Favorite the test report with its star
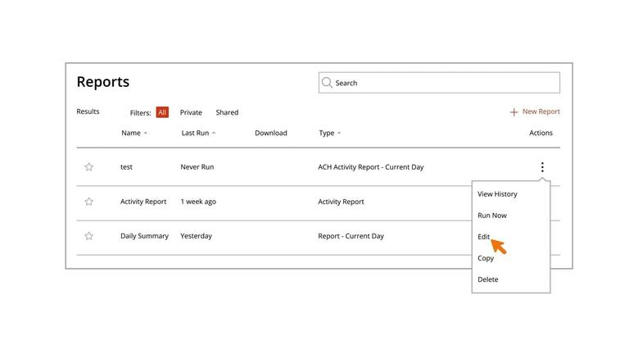Image resolution: width=629 pixels, height=354 pixels. [89, 167]
